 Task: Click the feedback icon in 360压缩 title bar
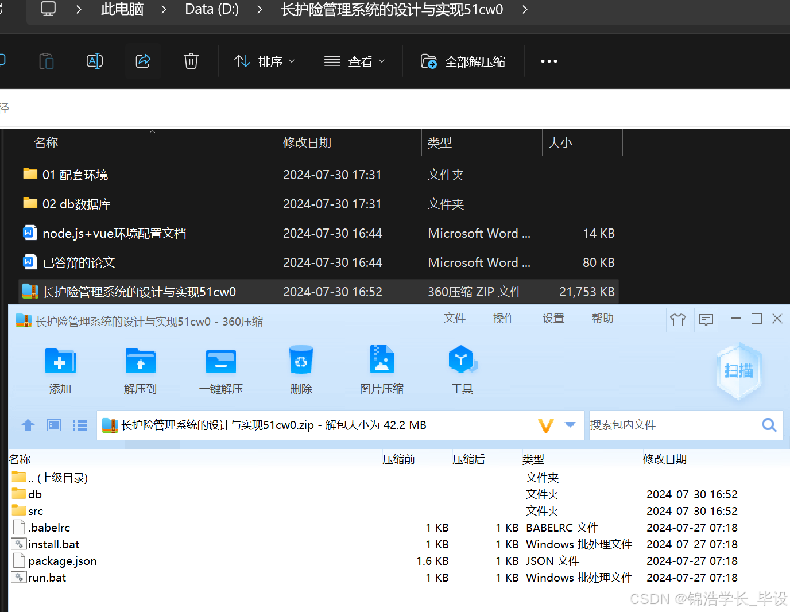pyautogui.click(x=706, y=319)
